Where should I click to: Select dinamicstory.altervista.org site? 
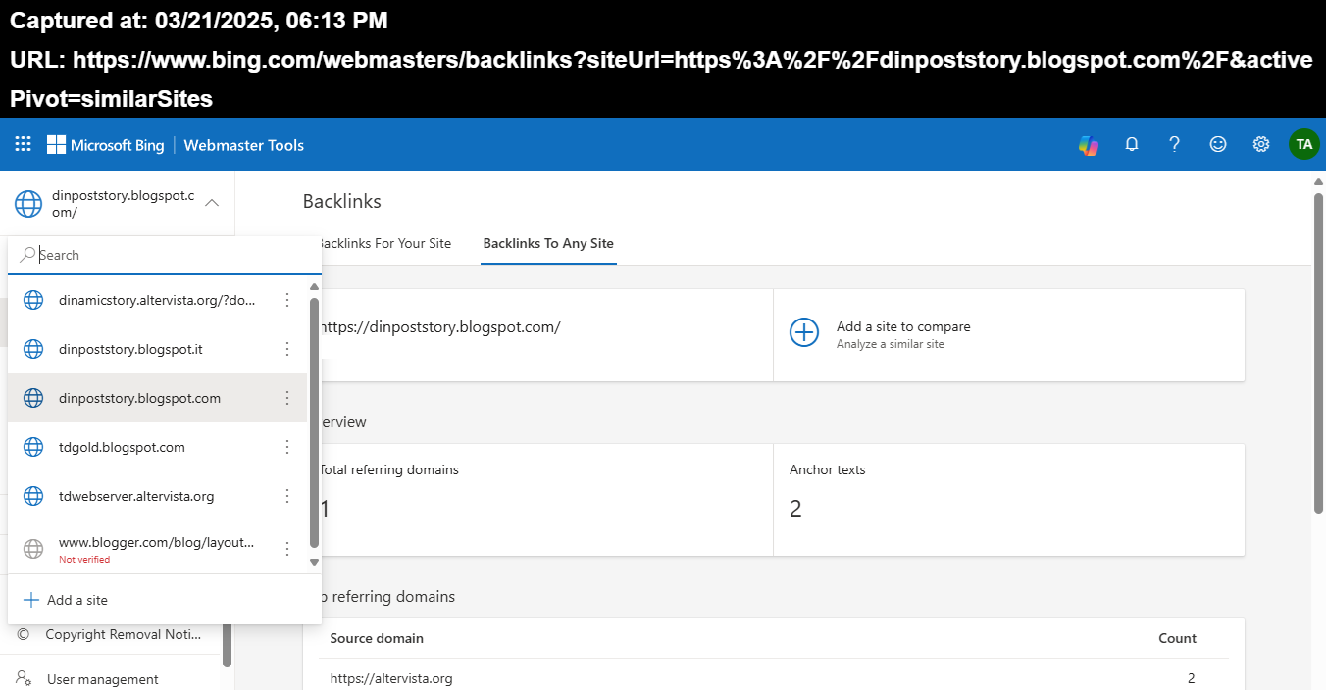(157, 300)
